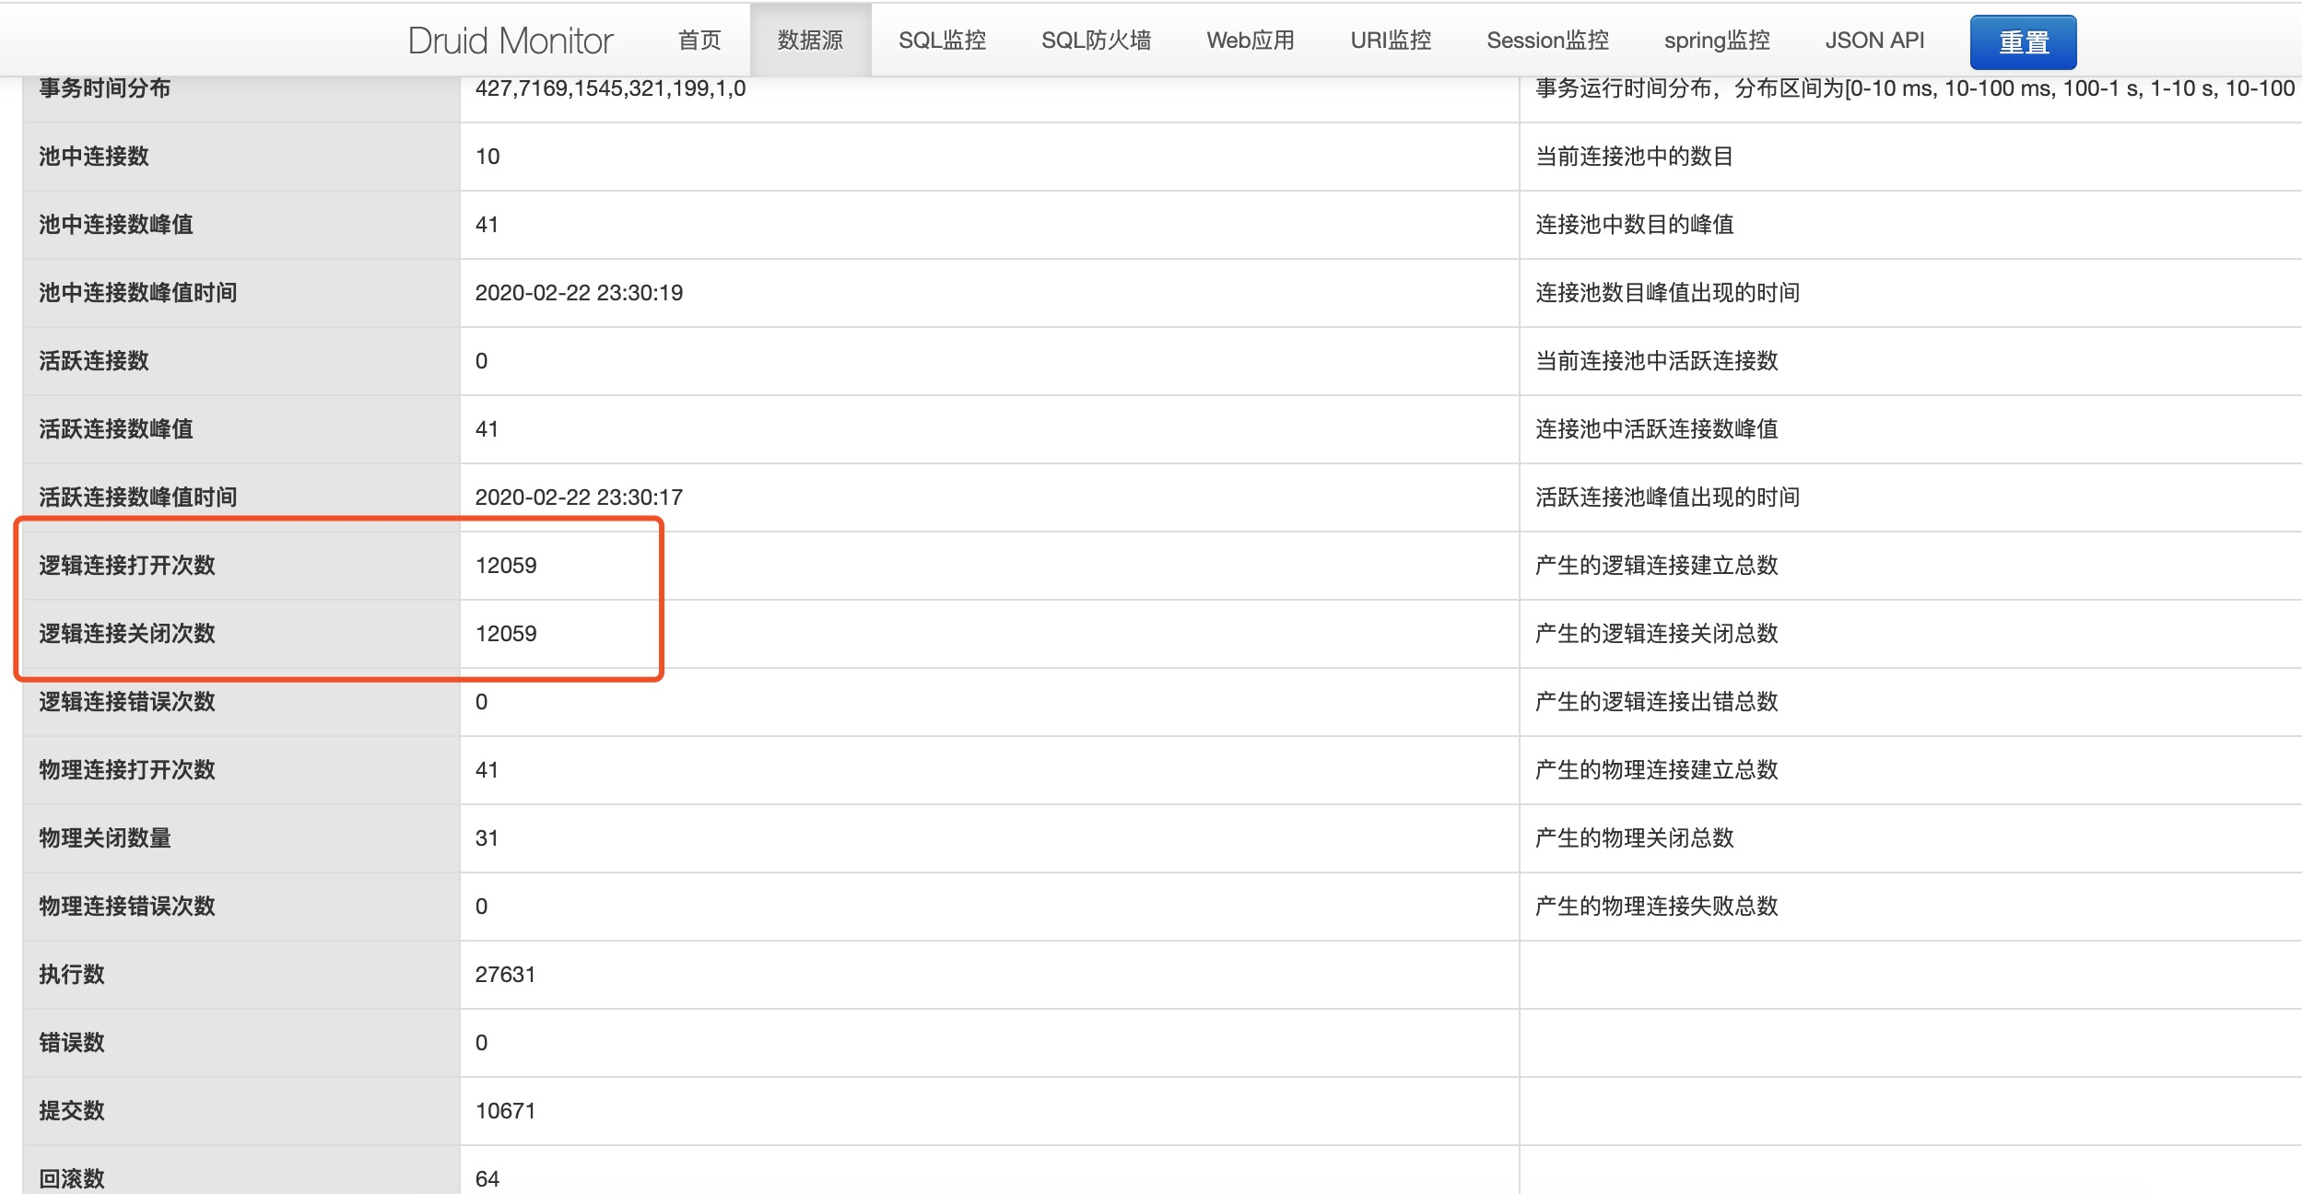Open the JSON API tab
The height and width of the screenshot is (1194, 2302).
1874,41
